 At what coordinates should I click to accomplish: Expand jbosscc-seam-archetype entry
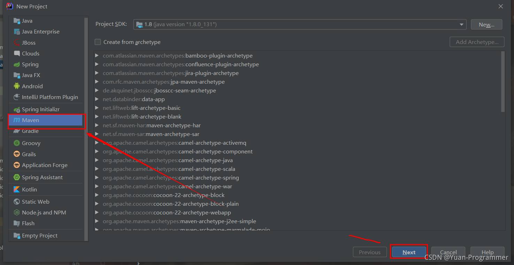[97, 90]
